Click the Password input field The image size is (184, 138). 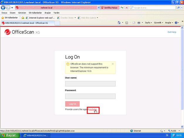pos(90,96)
